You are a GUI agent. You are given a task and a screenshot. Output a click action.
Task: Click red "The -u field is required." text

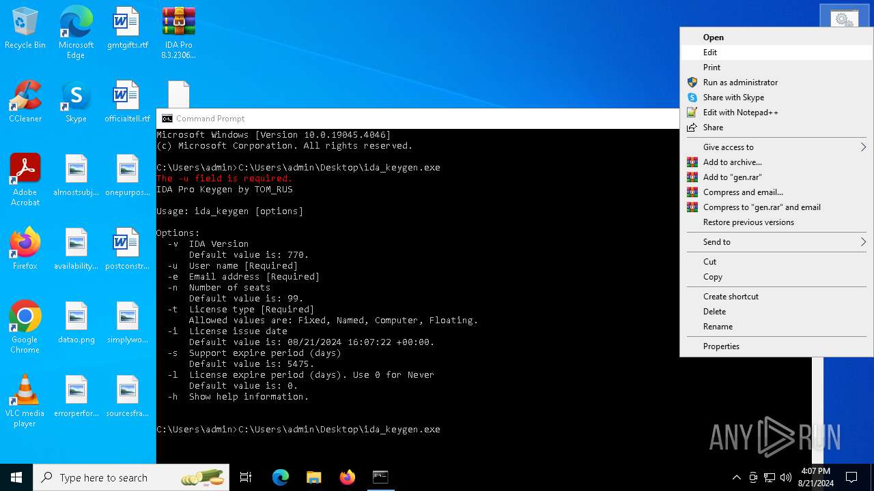click(x=225, y=179)
